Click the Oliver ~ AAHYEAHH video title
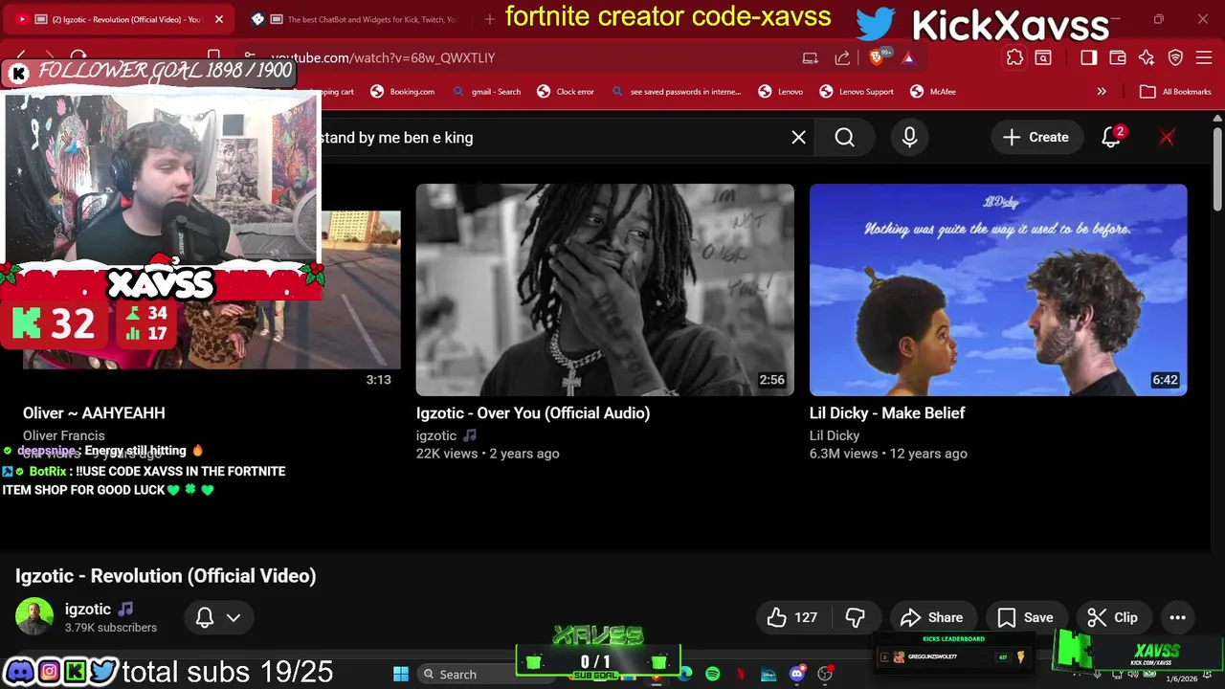Viewport: 1225px width, 689px height. tap(94, 413)
